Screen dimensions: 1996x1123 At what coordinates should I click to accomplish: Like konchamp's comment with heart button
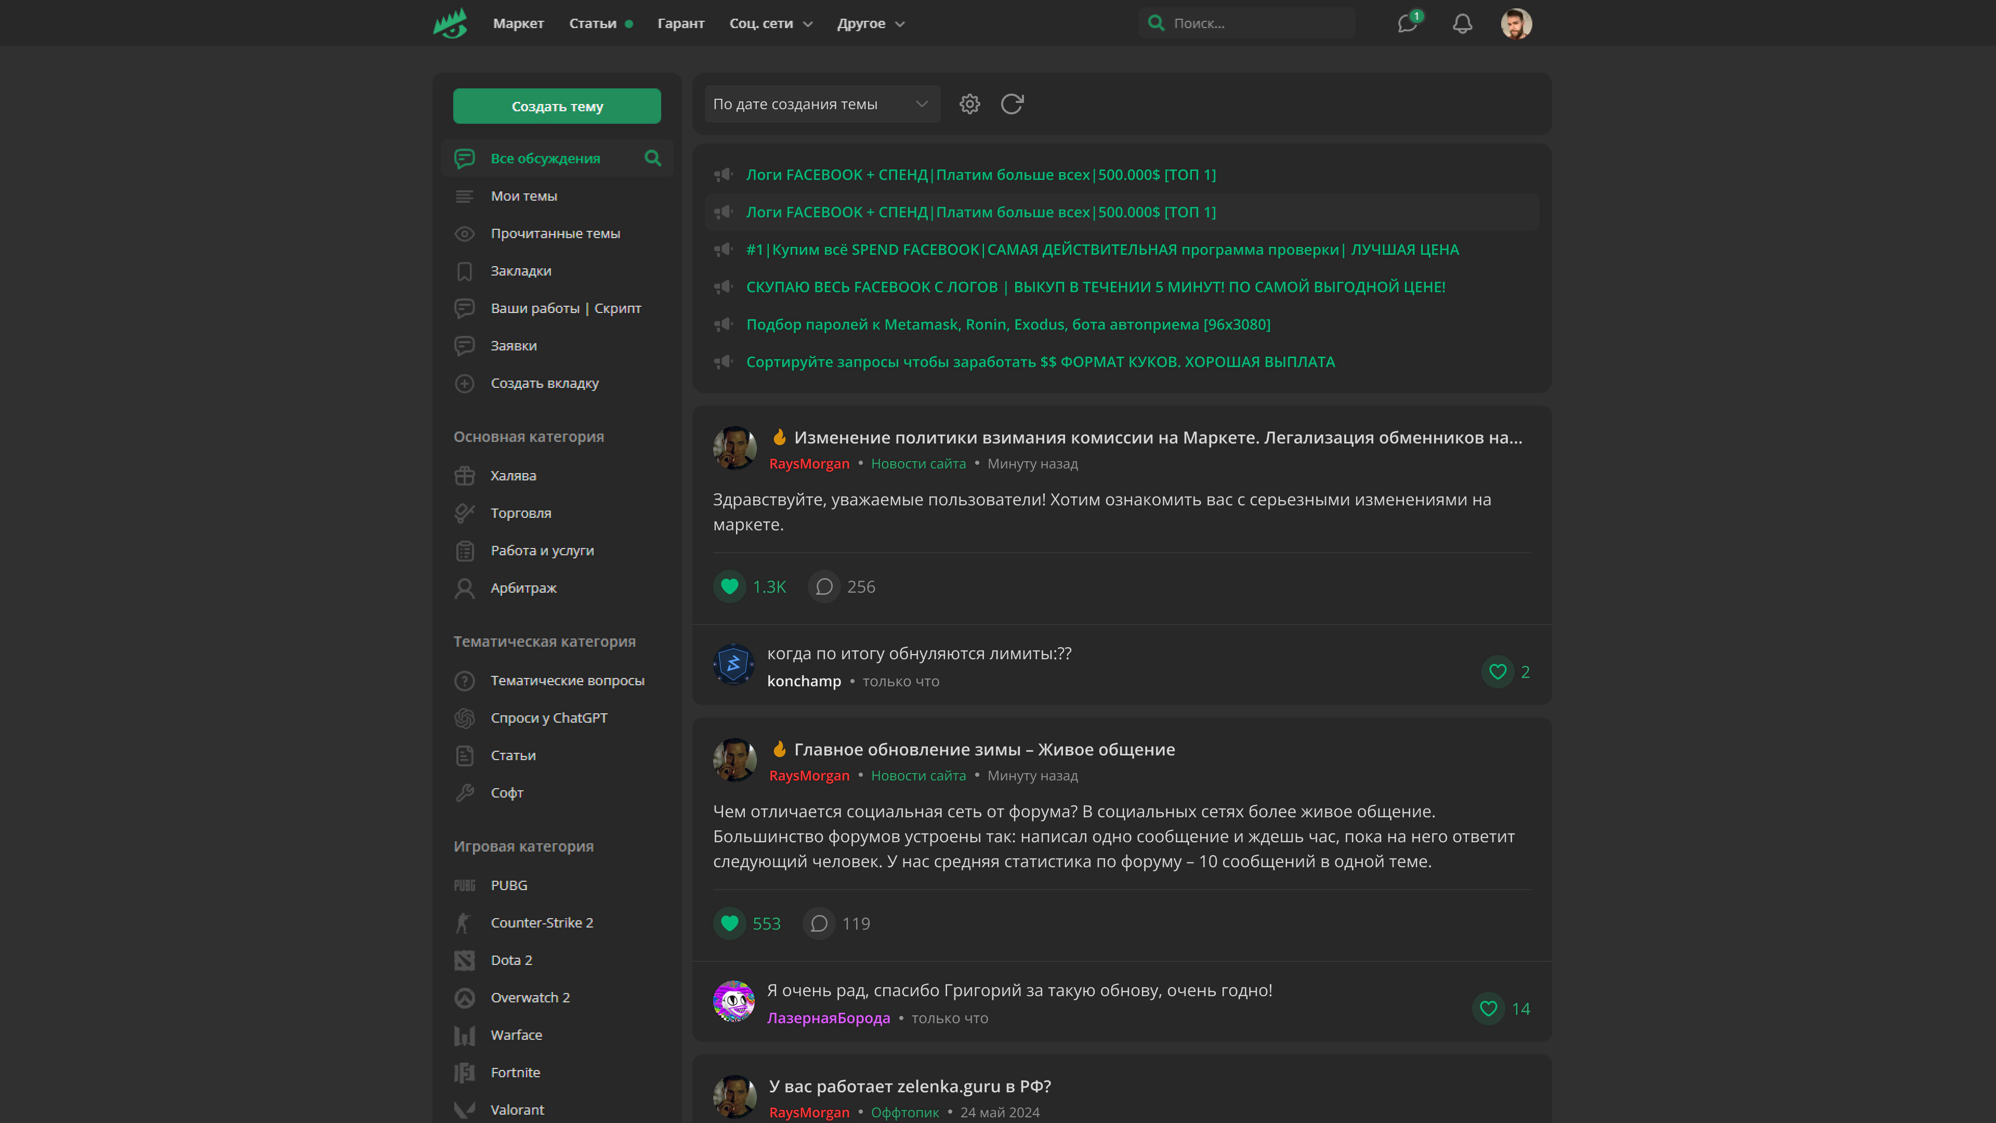point(1497,672)
